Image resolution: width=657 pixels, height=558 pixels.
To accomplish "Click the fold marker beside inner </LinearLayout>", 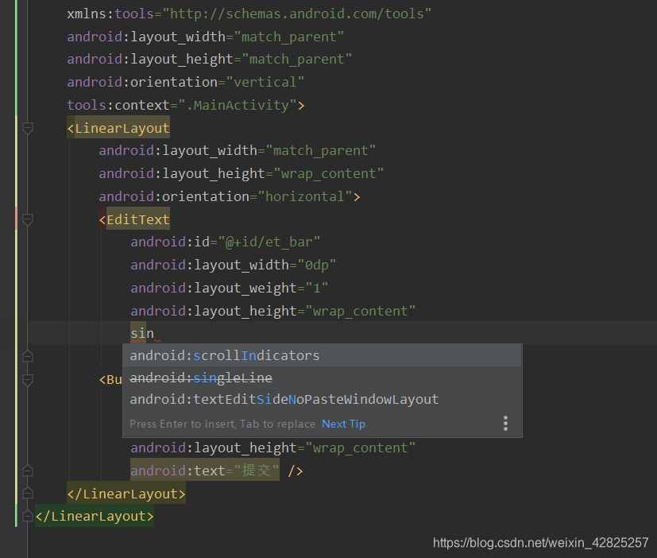I will click(28, 493).
